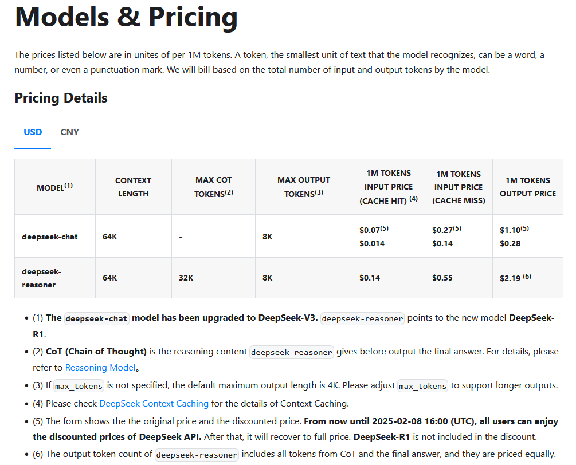Switch to the USD pricing tab
Viewport: 576px width, 465px height.
[33, 132]
